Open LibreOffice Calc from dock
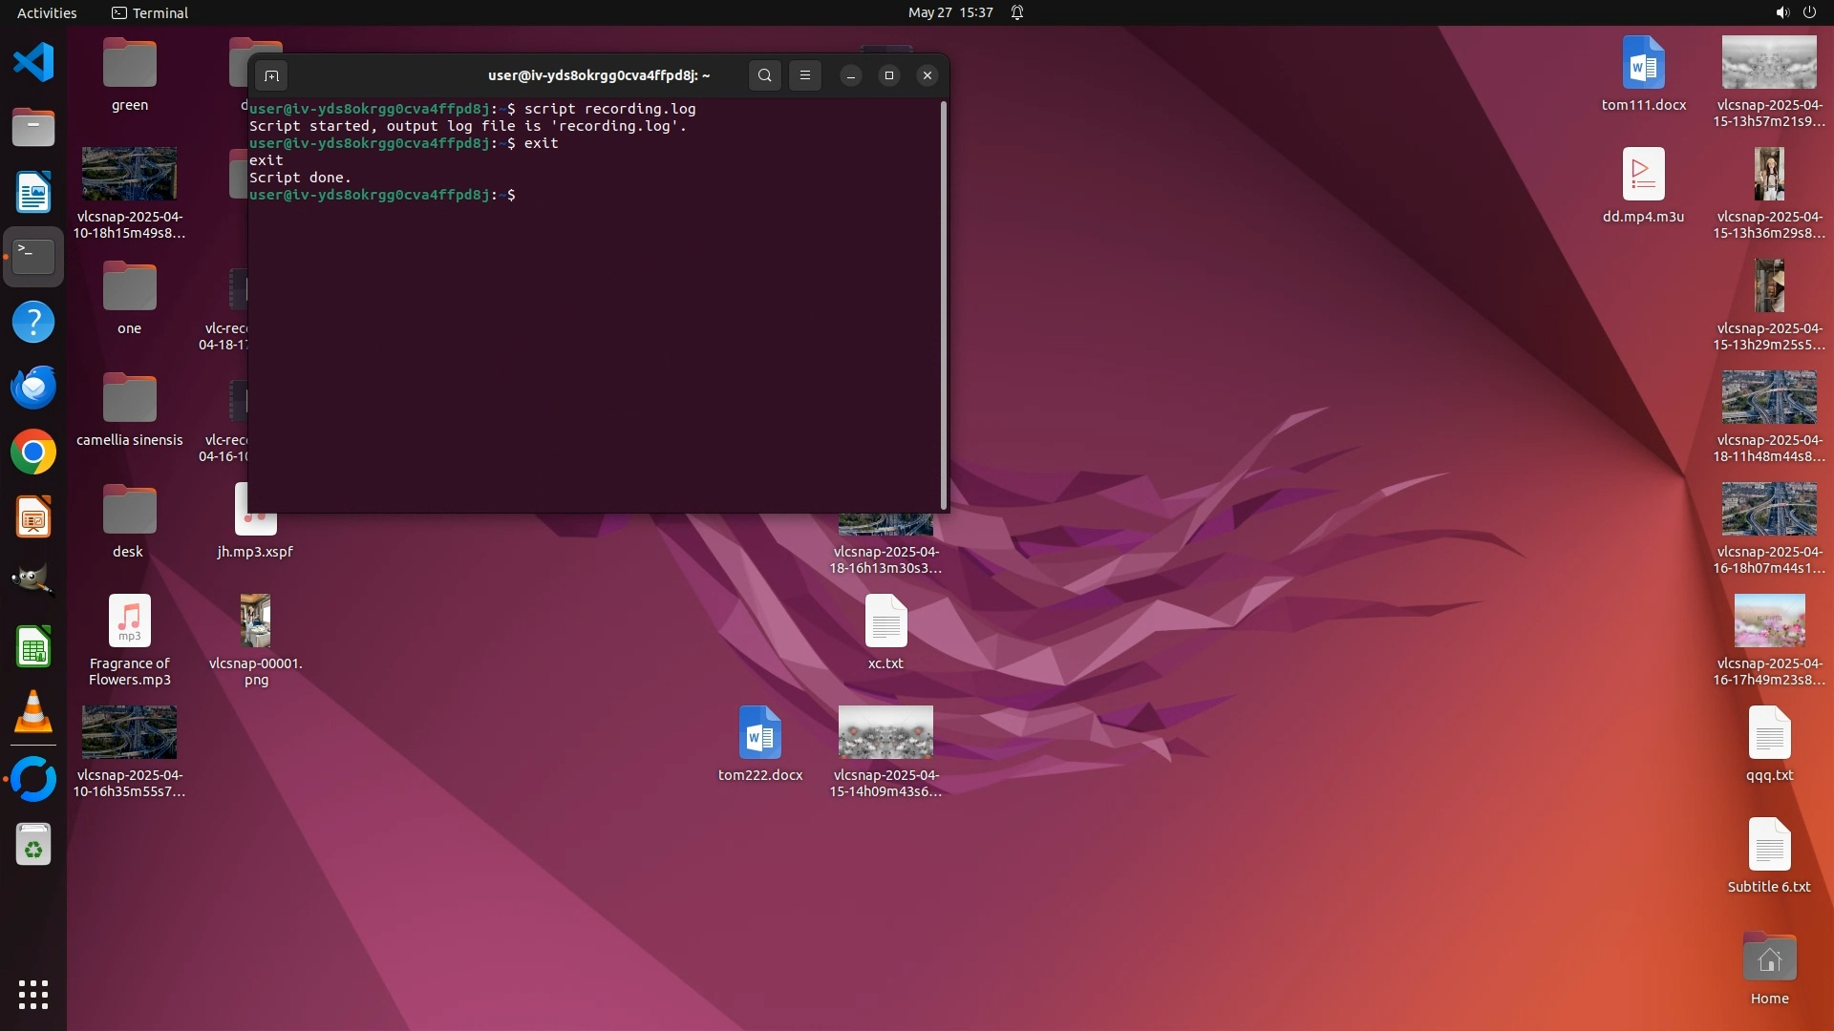This screenshot has height=1031, width=1834. coord(33,647)
